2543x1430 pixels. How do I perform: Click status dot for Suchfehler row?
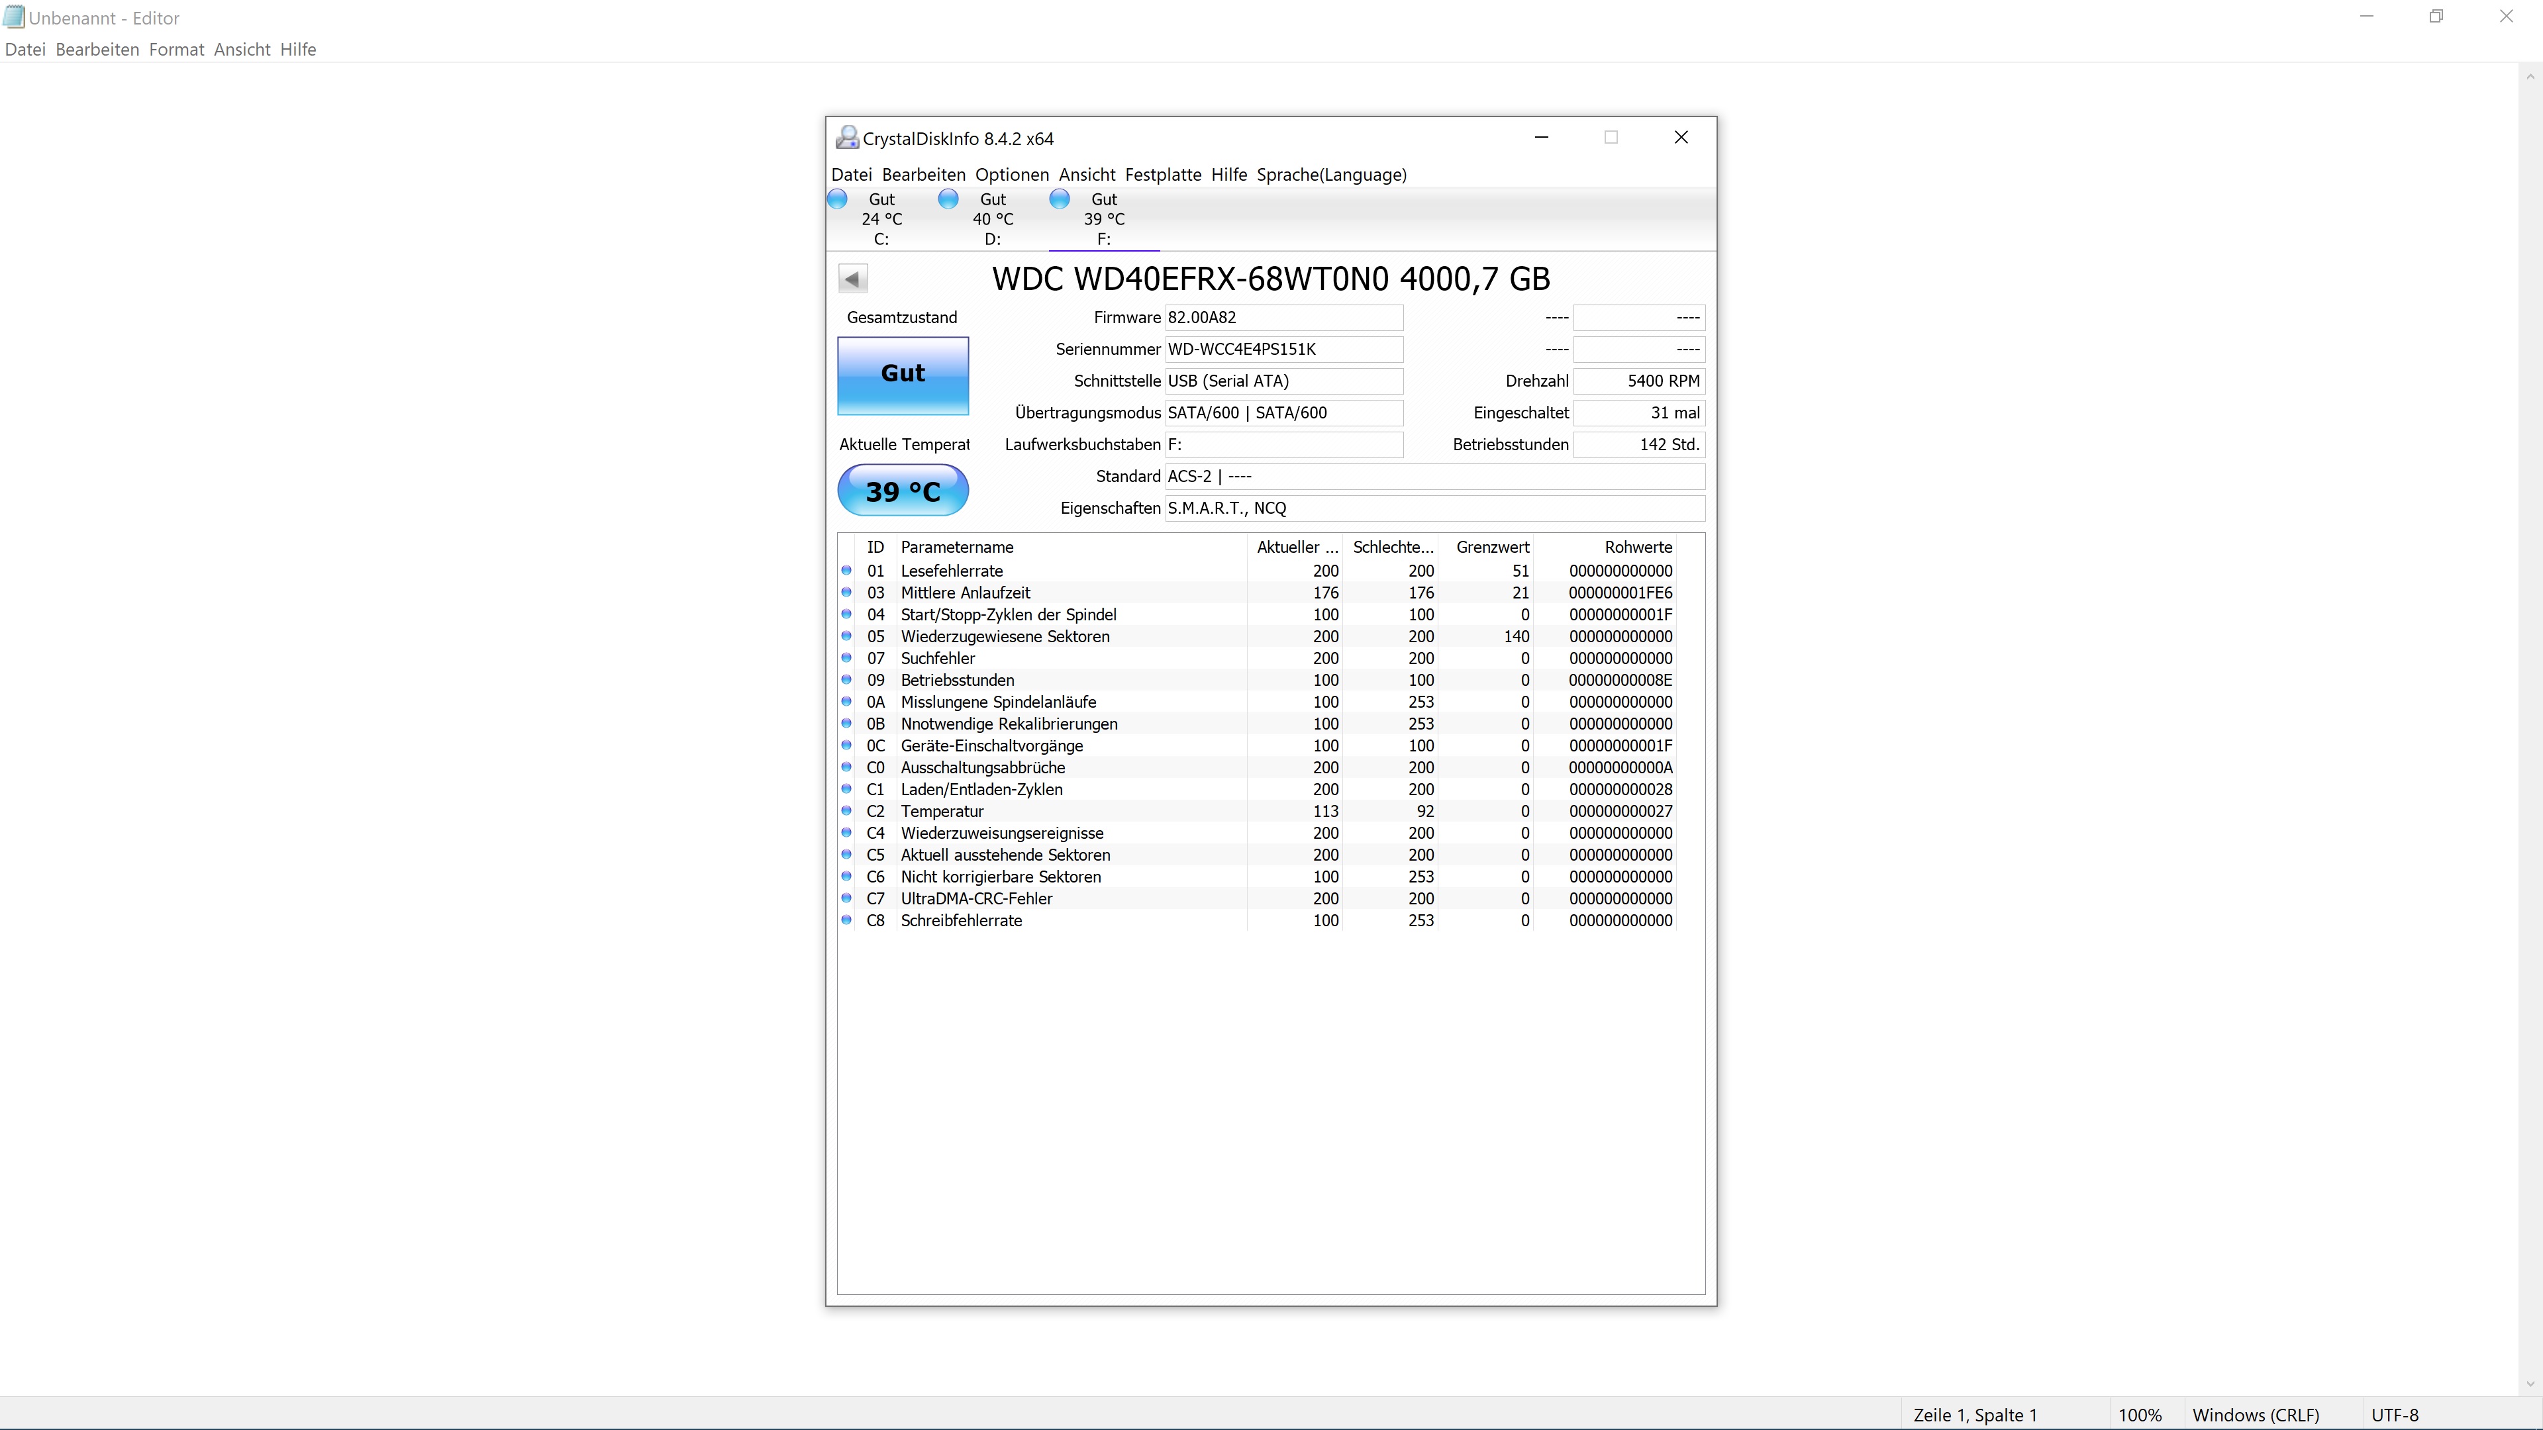pyautogui.click(x=846, y=657)
